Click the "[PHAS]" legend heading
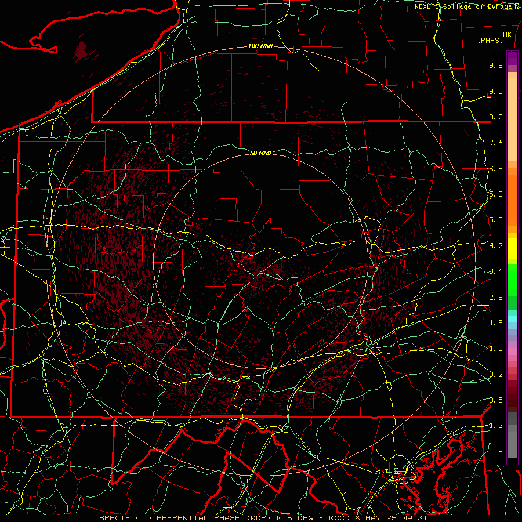The image size is (522, 522). pos(490,40)
